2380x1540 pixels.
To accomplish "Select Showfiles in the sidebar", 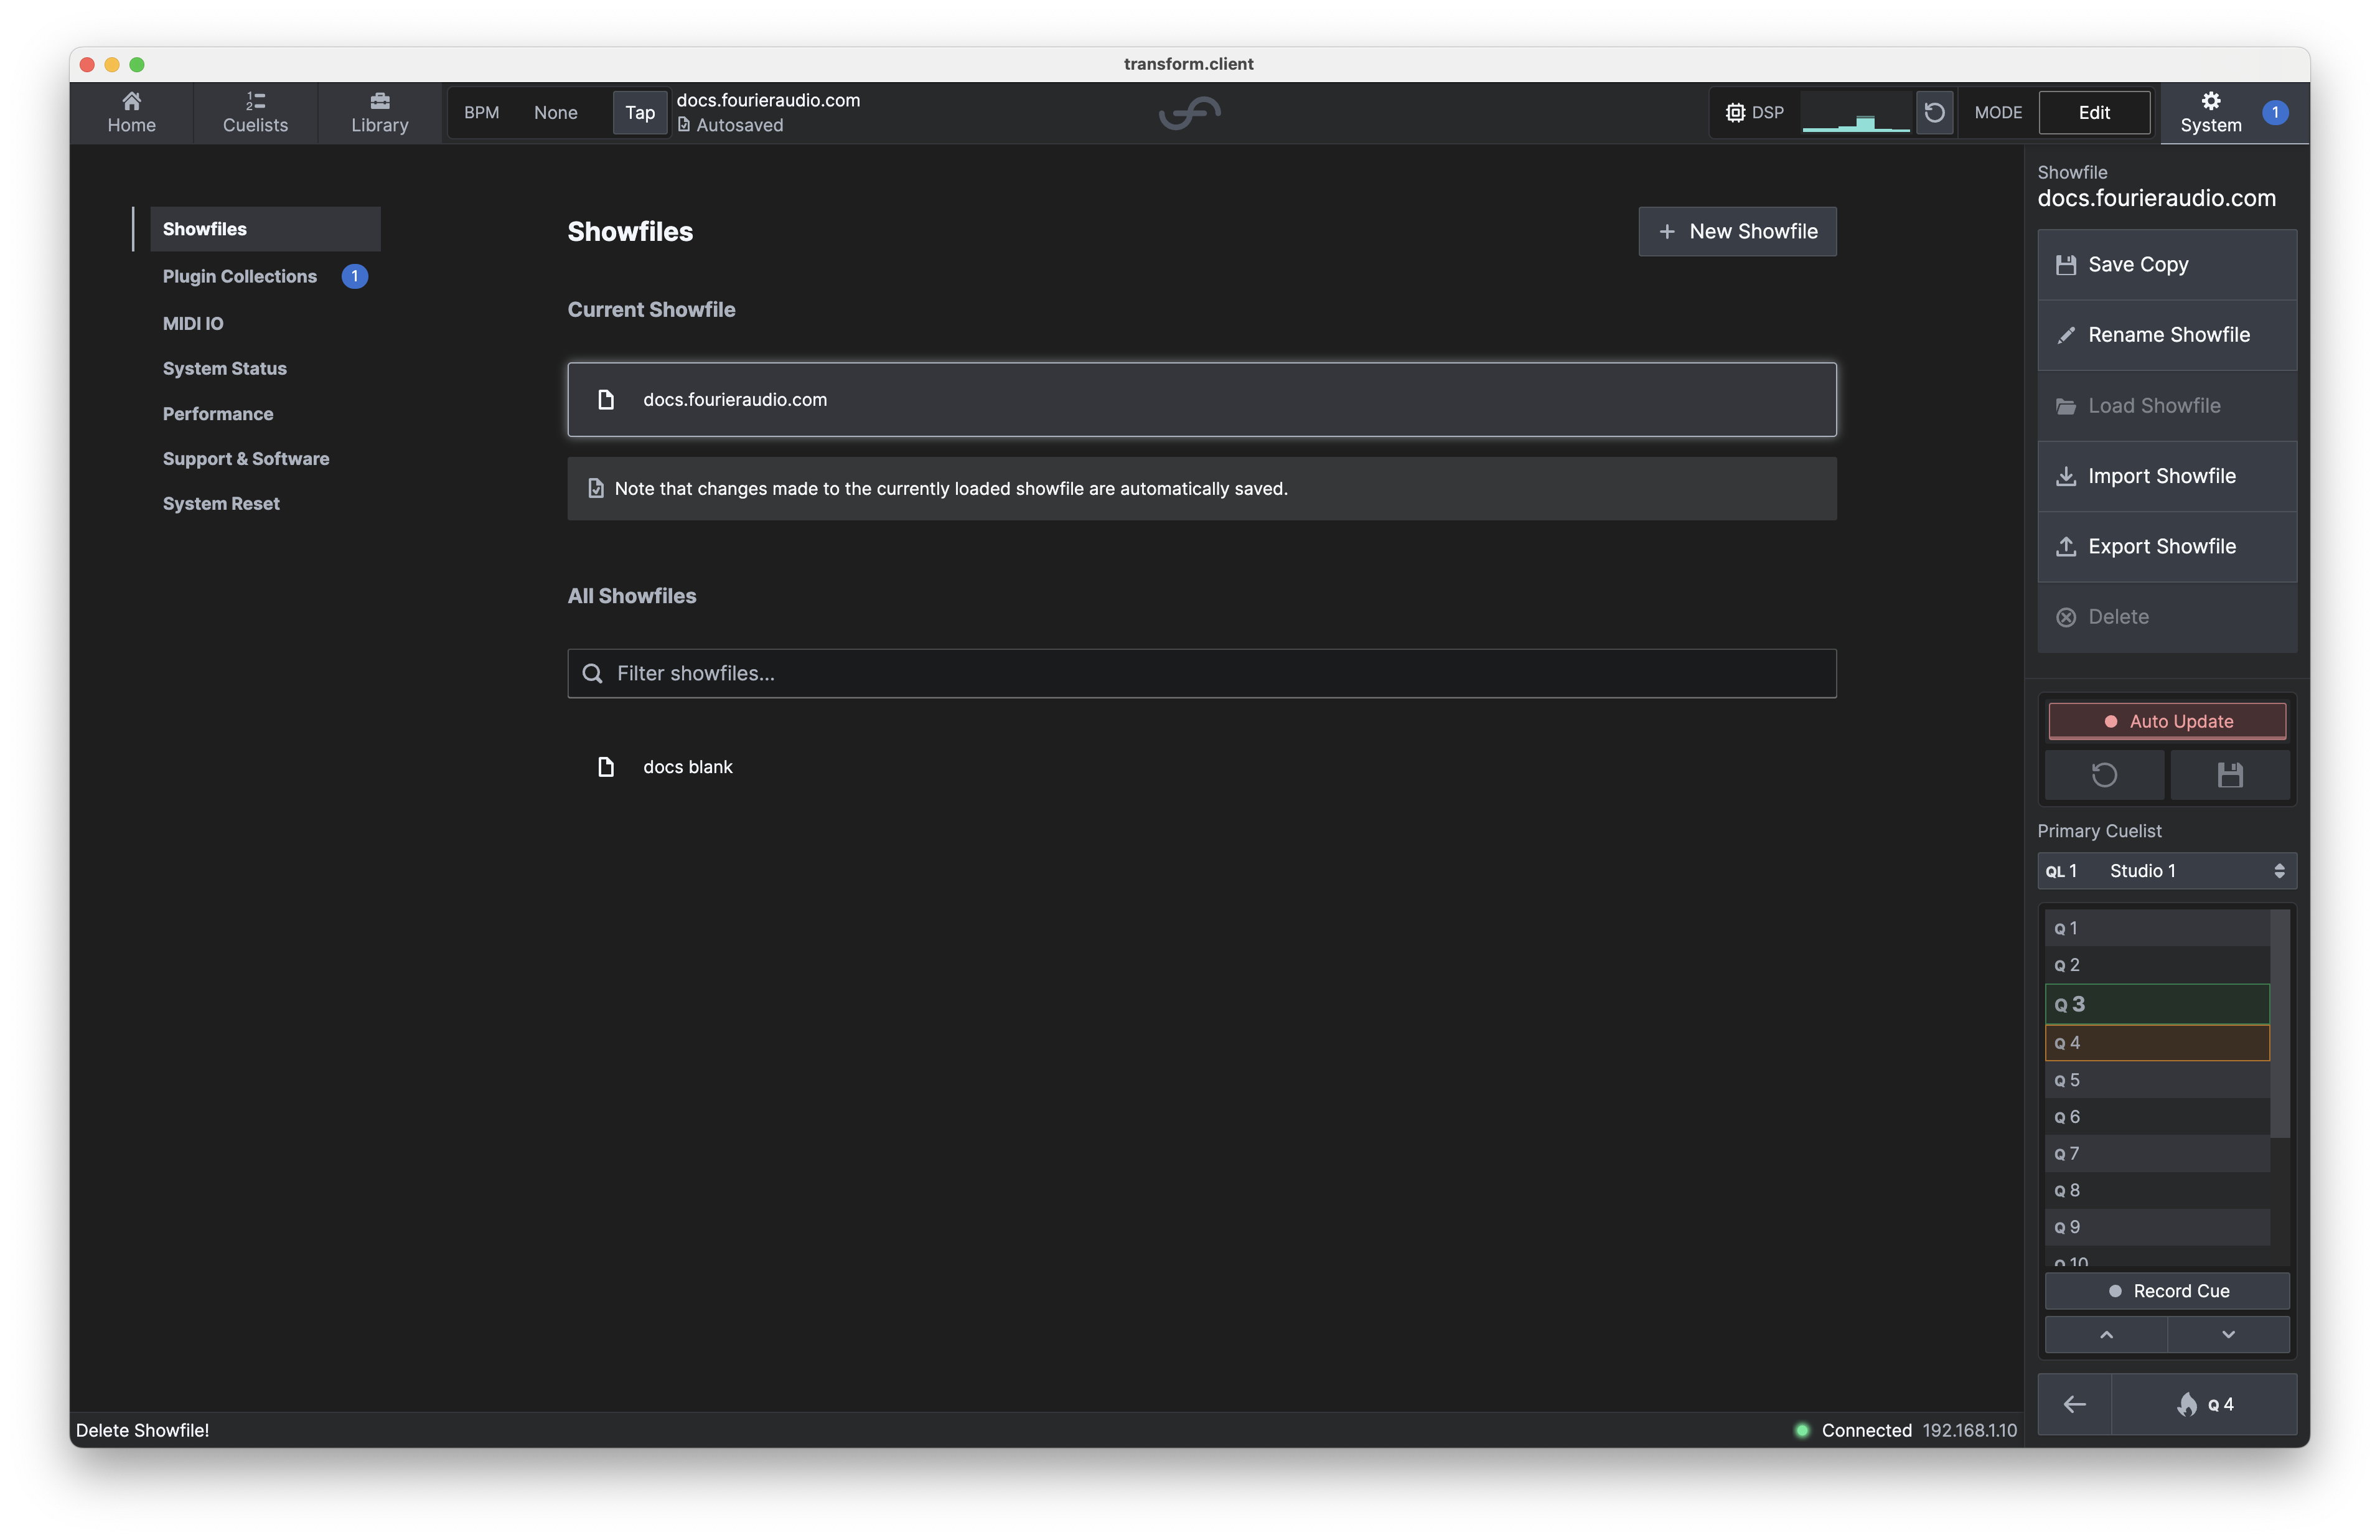I will pyautogui.click(x=265, y=229).
